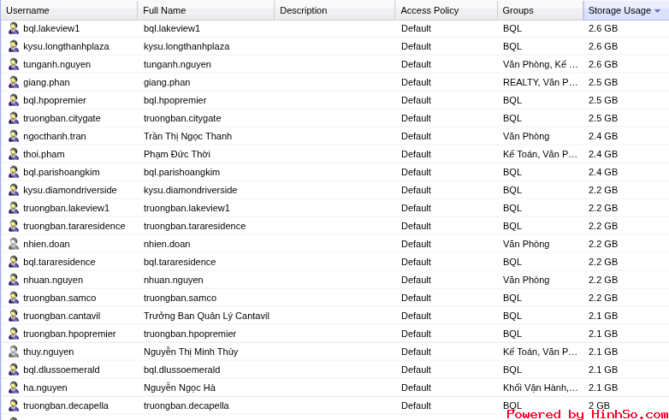Select the user icon for giang.phan
Viewport: 669px width, 420px height.
[13, 82]
